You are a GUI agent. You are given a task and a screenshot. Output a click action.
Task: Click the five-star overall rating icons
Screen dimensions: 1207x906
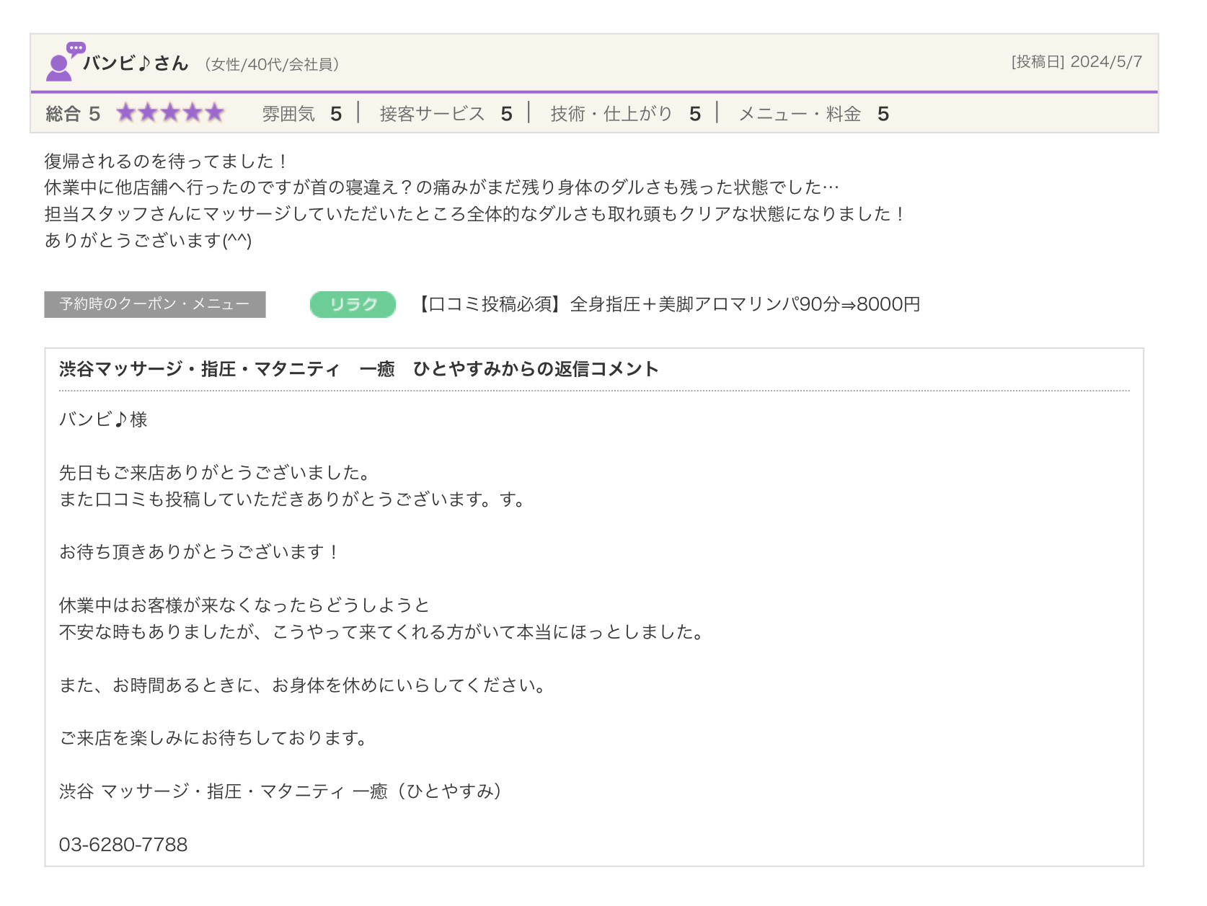171,113
